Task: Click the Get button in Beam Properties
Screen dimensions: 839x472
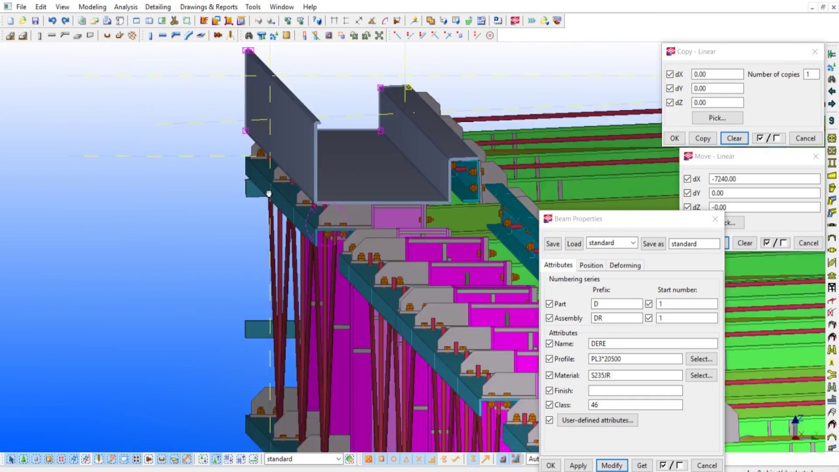Action: tap(642, 465)
